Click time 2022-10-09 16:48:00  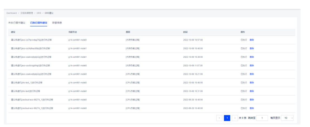tap(193, 48)
